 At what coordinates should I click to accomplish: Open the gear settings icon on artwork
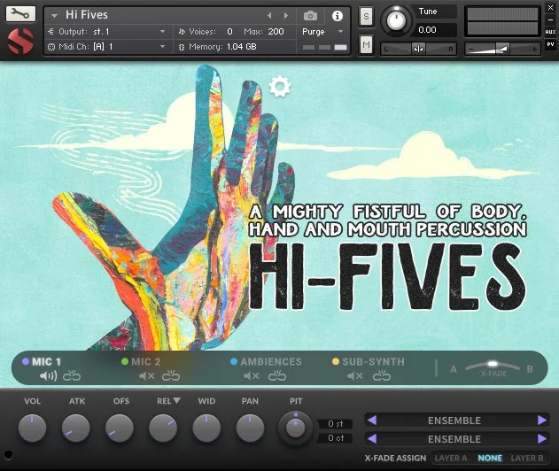280,86
